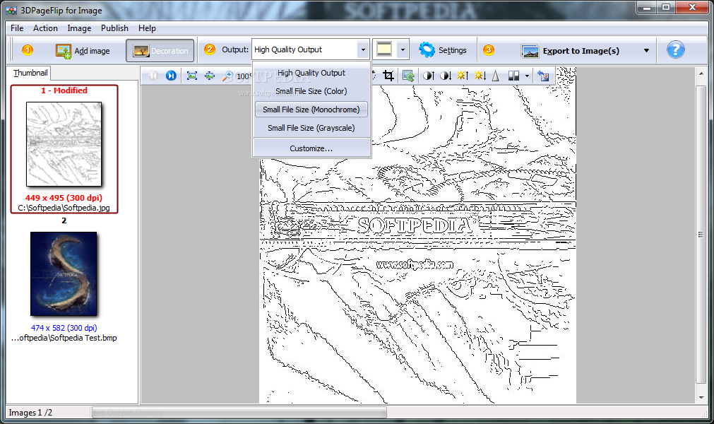Click '449 x 495 (300 dpi)' text

point(64,198)
